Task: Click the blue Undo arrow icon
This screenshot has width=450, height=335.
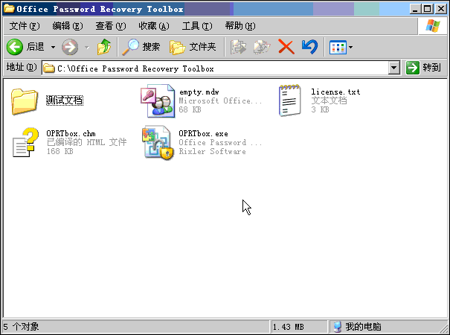Action: (309, 47)
